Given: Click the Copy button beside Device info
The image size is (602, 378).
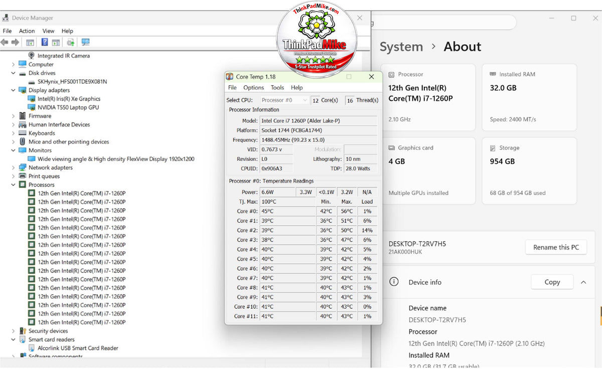Looking at the screenshot, I should tap(552, 282).
